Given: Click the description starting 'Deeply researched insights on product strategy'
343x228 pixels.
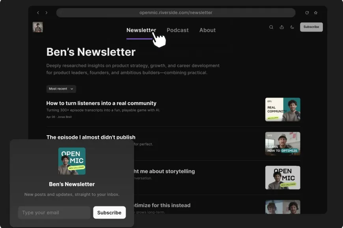Looking at the screenshot, I should [133, 69].
